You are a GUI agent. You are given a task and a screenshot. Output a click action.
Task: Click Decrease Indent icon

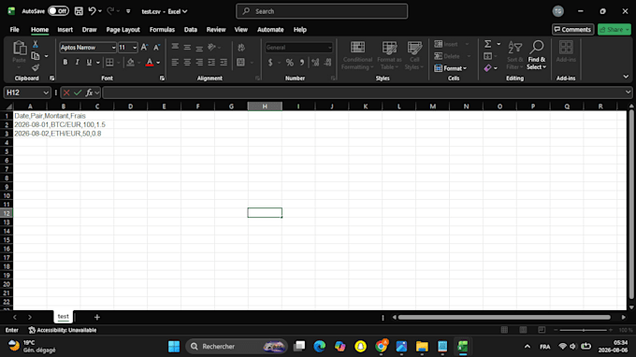pyautogui.click(x=211, y=63)
